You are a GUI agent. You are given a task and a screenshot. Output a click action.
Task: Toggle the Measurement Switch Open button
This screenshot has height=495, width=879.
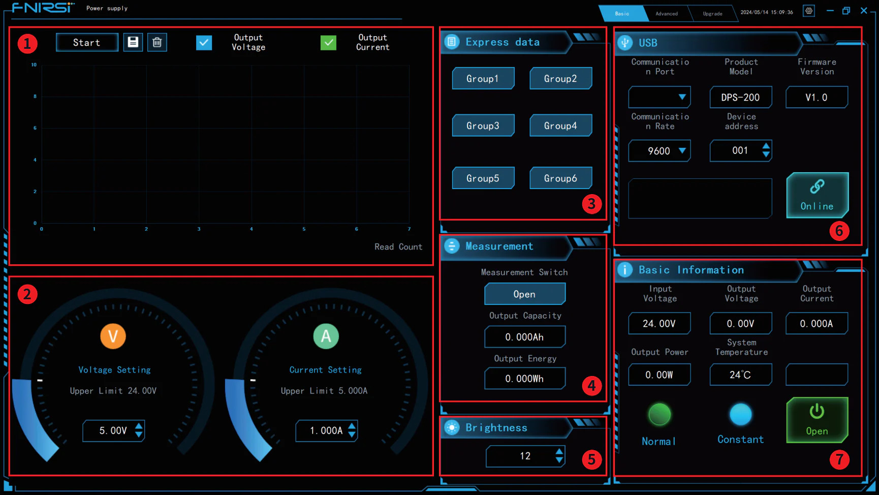[524, 294]
